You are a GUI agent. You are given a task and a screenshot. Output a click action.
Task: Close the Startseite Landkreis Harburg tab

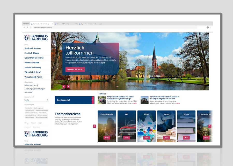(x=52, y=24)
